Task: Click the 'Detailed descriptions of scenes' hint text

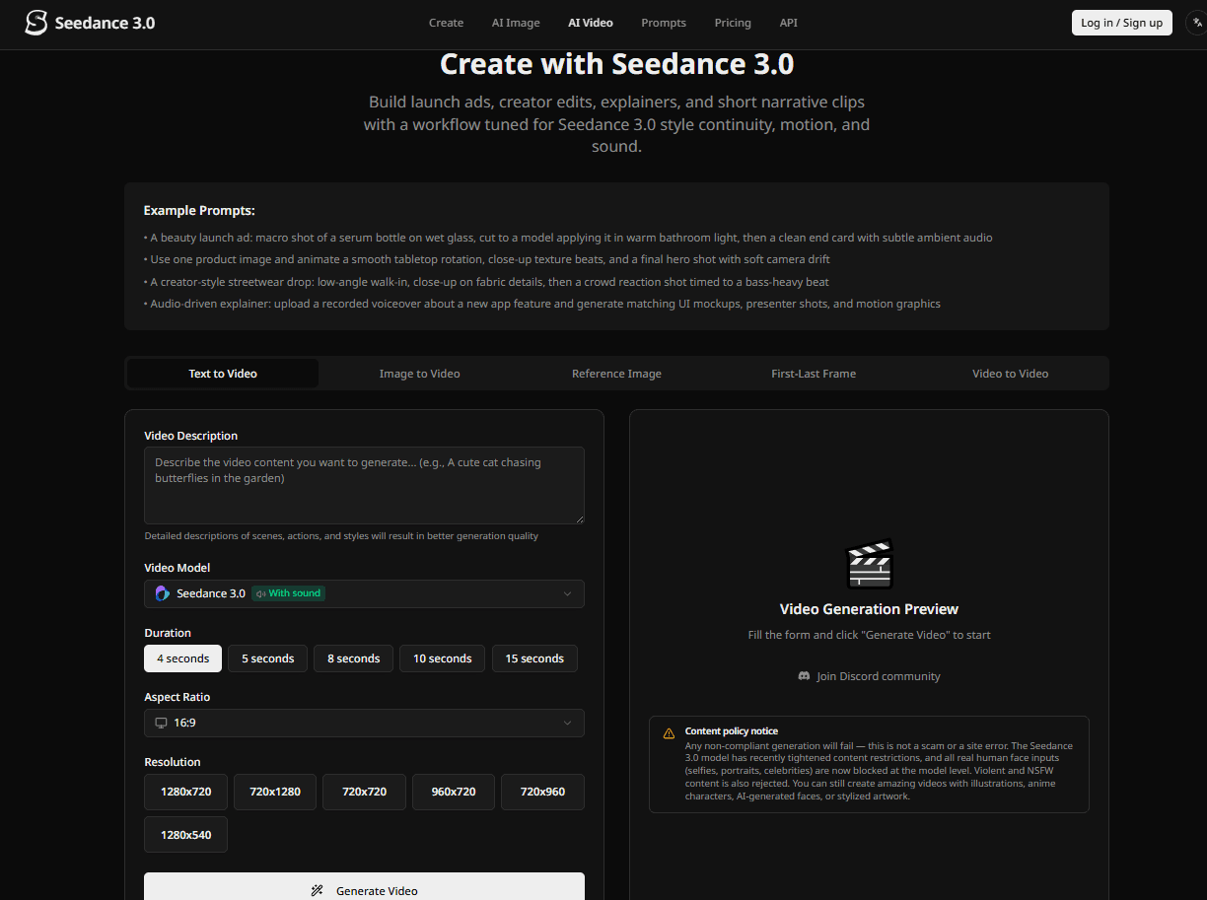Action: (341, 536)
